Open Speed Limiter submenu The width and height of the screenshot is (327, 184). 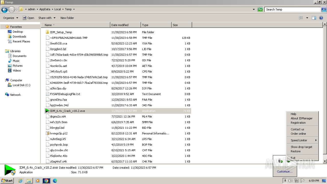pos(302,140)
